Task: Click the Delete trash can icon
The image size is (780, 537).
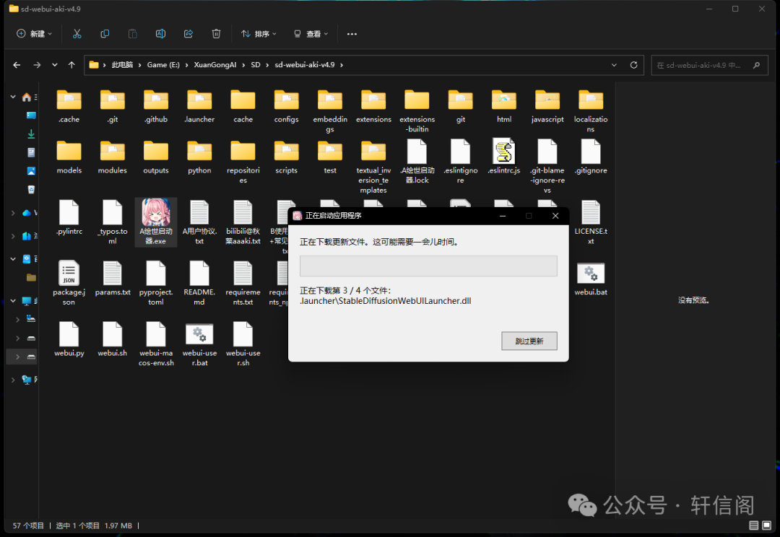Action: [x=216, y=34]
